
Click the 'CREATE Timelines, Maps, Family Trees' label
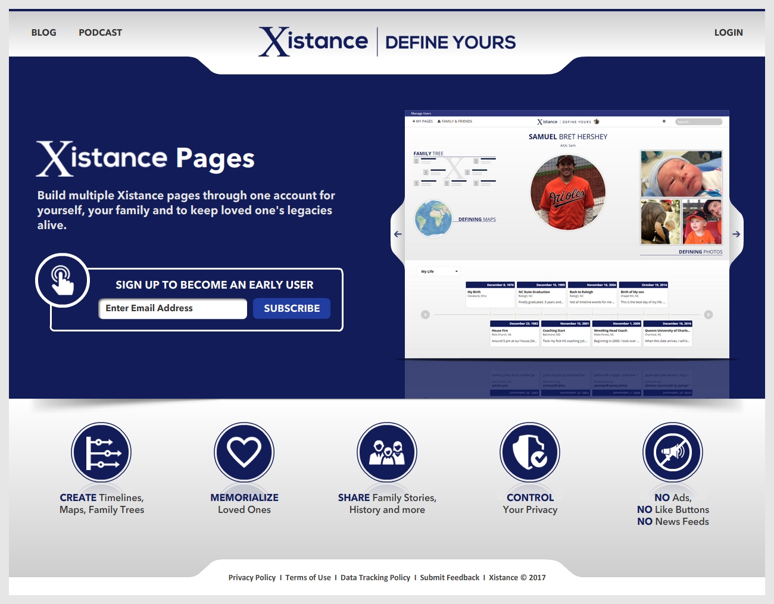[x=102, y=503]
